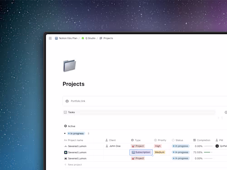
Task: Click the grey folder page icon
Action: click(x=69, y=66)
